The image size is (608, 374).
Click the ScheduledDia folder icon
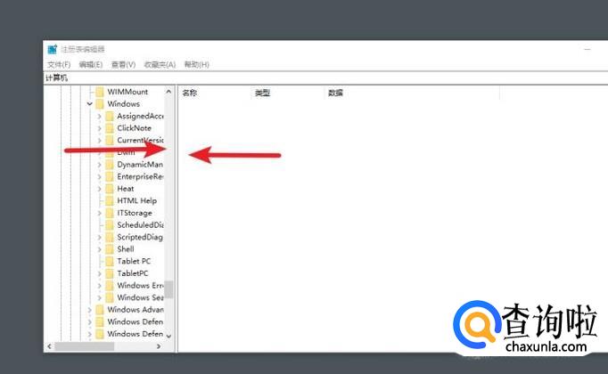pyautogui.click(x=110, y=225)
